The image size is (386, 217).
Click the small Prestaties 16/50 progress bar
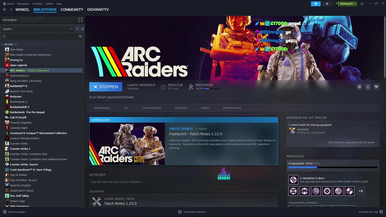tap(212, 89)
